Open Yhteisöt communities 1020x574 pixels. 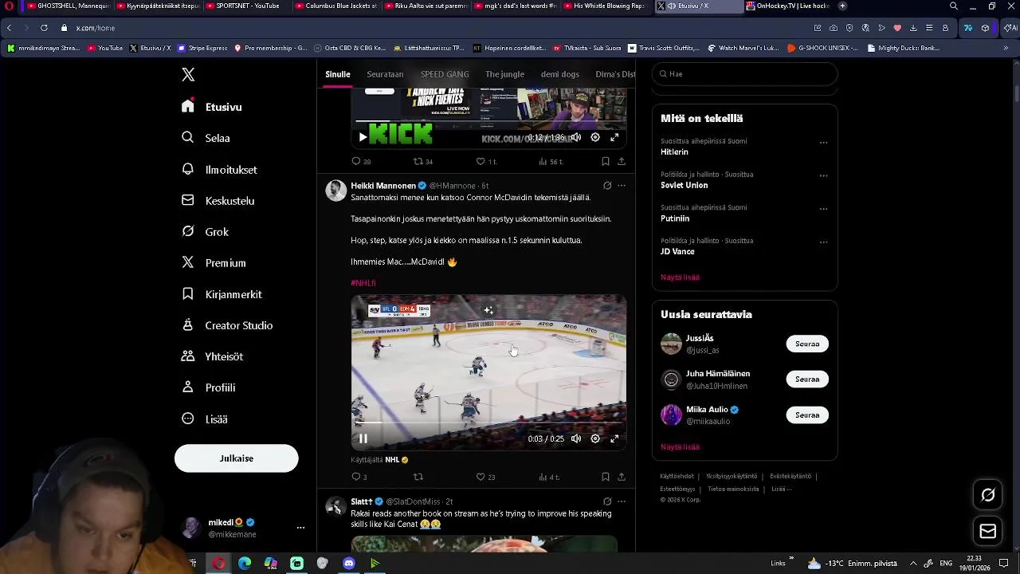[212, 356]
